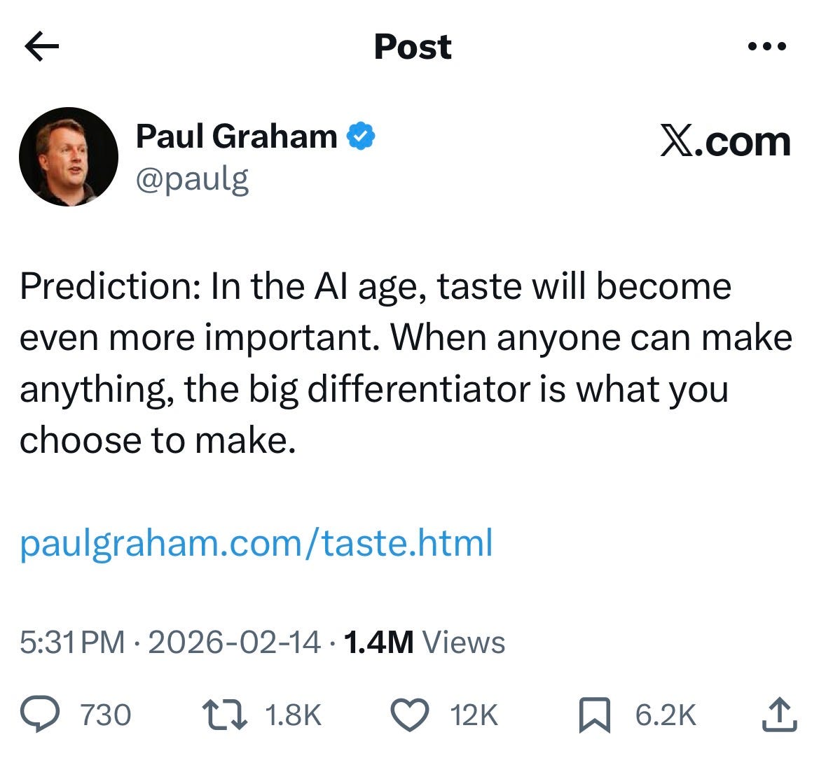
Task: Click the 6.2K bookmarks count
Action: pyautogui.click(x=666, y=715)
